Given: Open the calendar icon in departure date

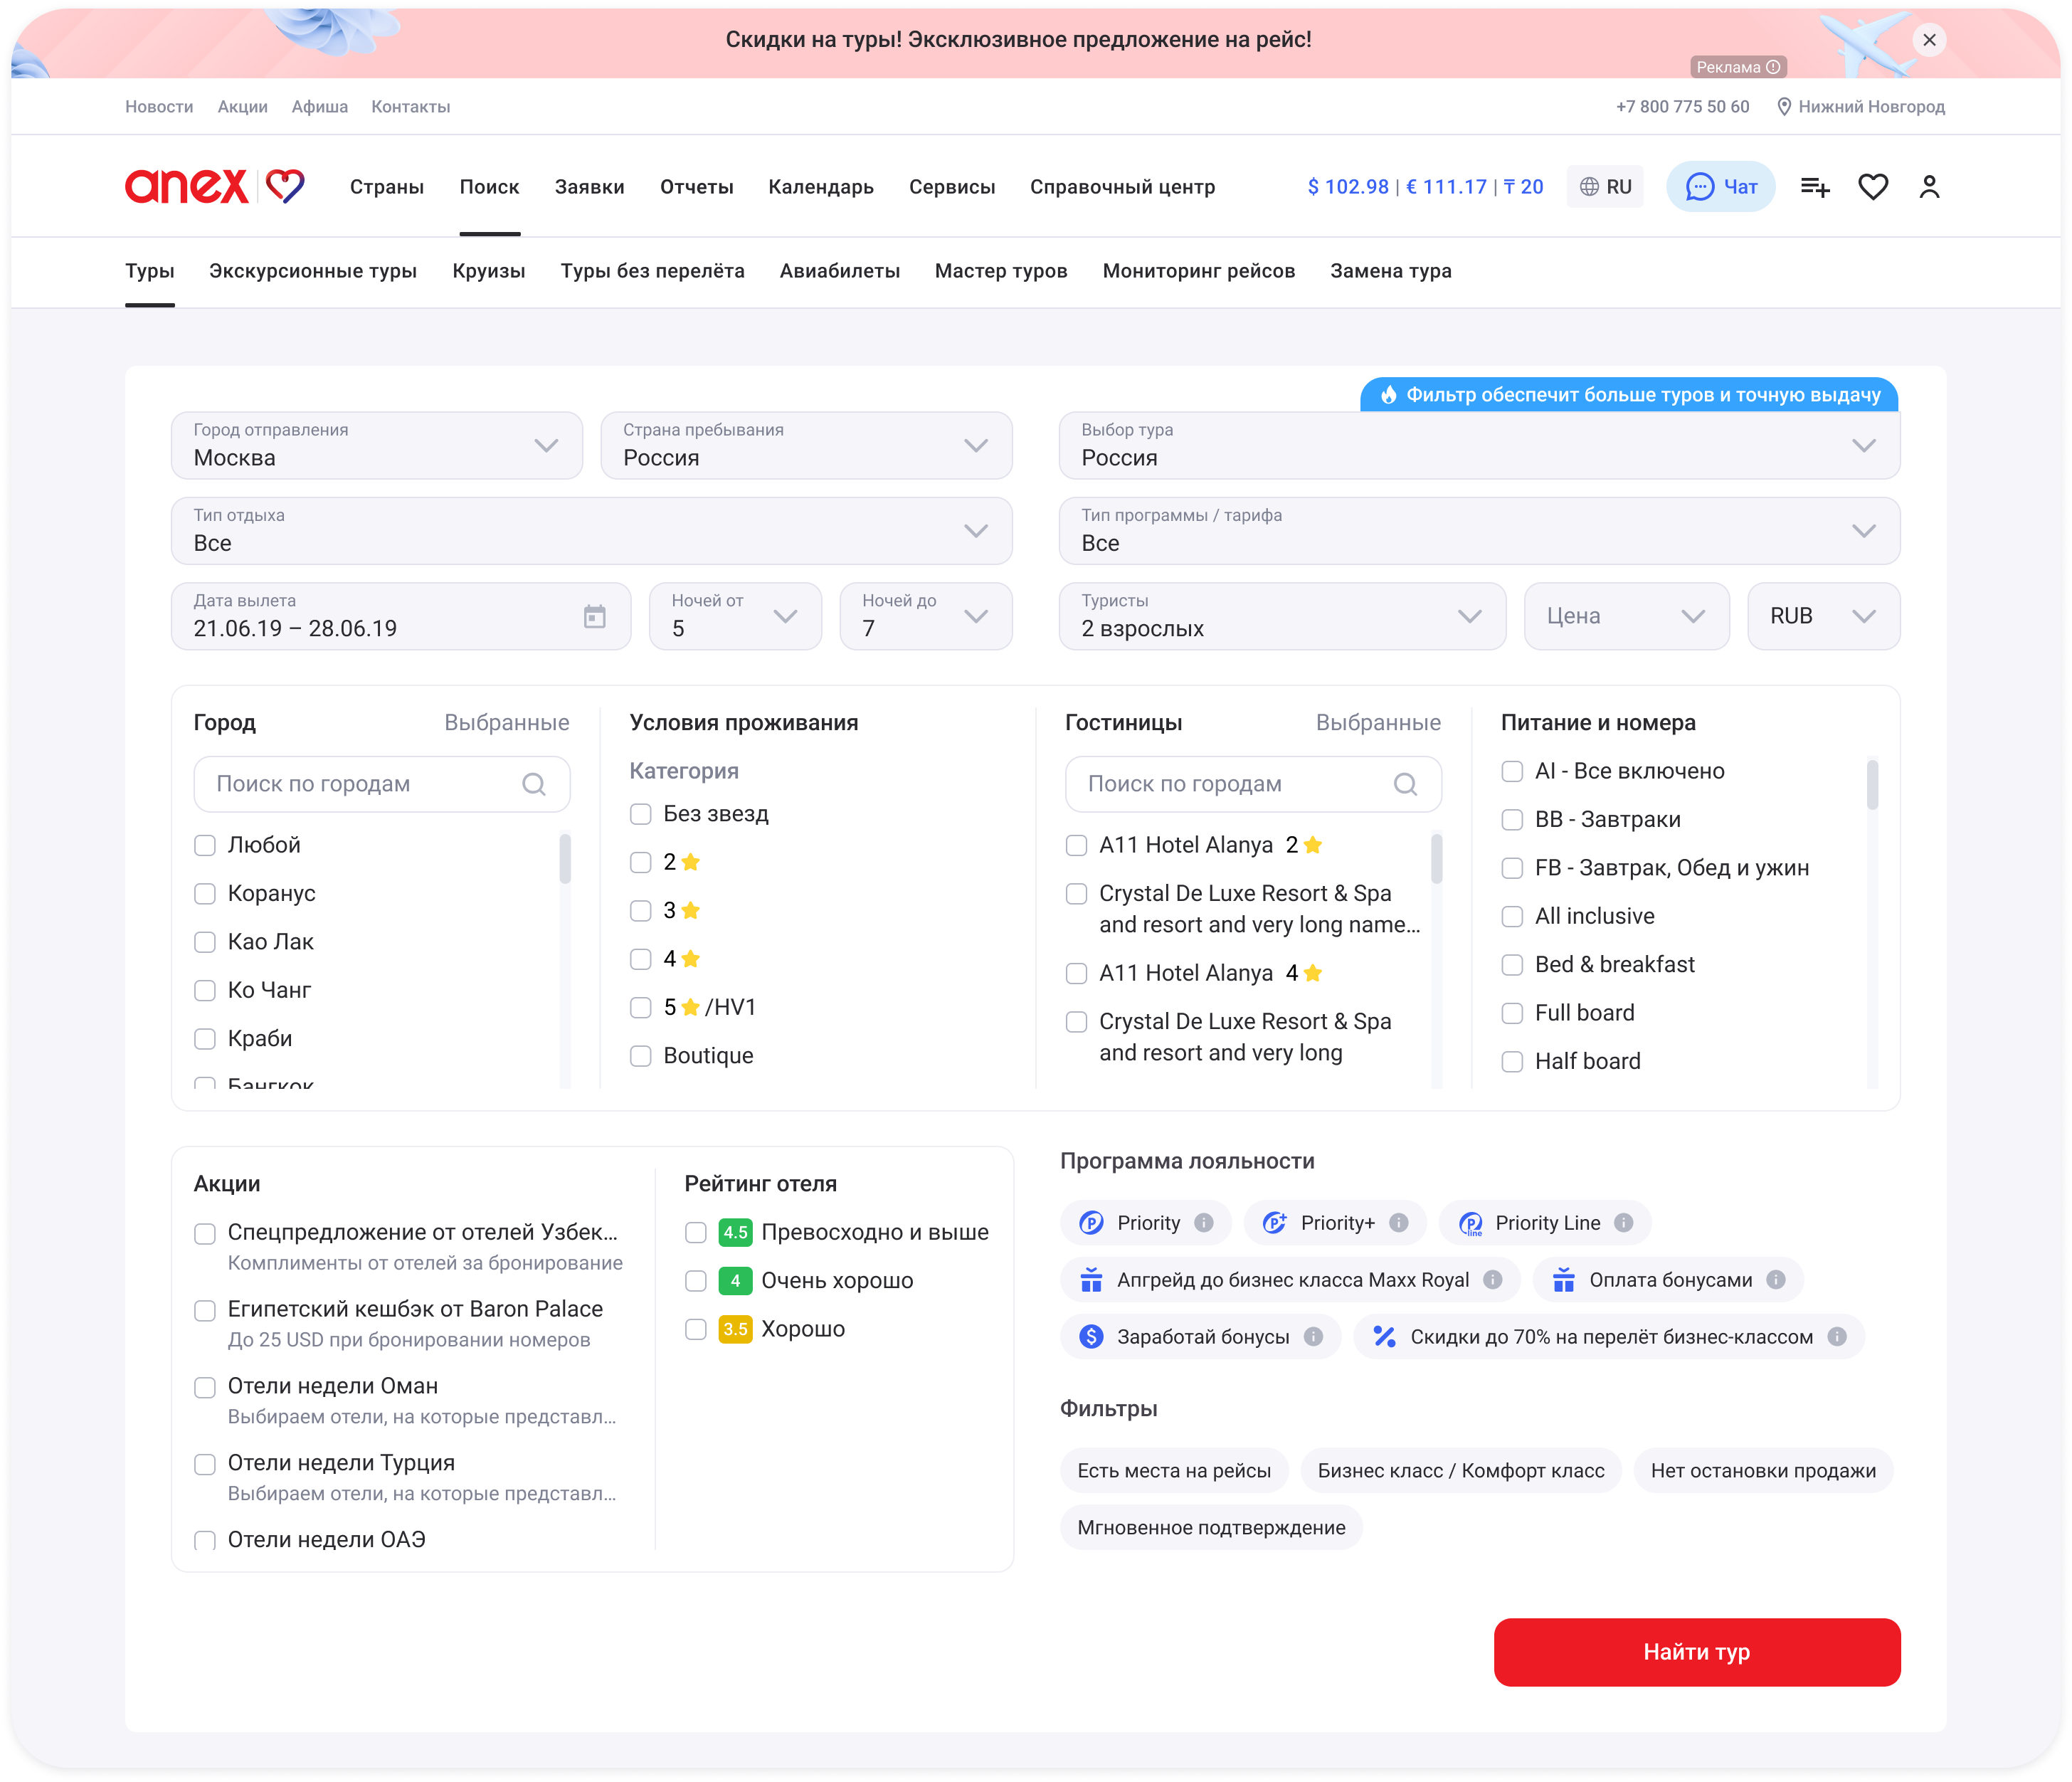Looking at the screenshot, I should coord(595,616).
